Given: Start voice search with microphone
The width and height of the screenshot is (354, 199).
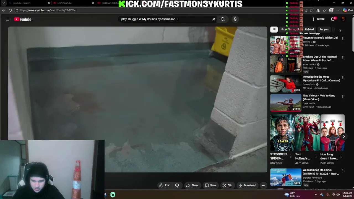Looking at the screenshot, I should (x=235, y=19).
